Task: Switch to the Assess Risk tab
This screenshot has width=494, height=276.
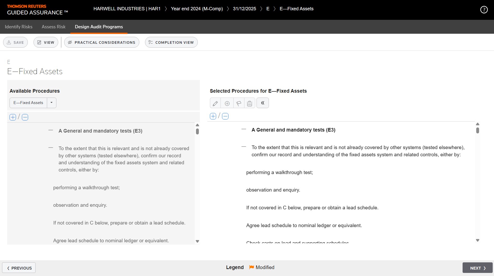Action: pos(54,27)
